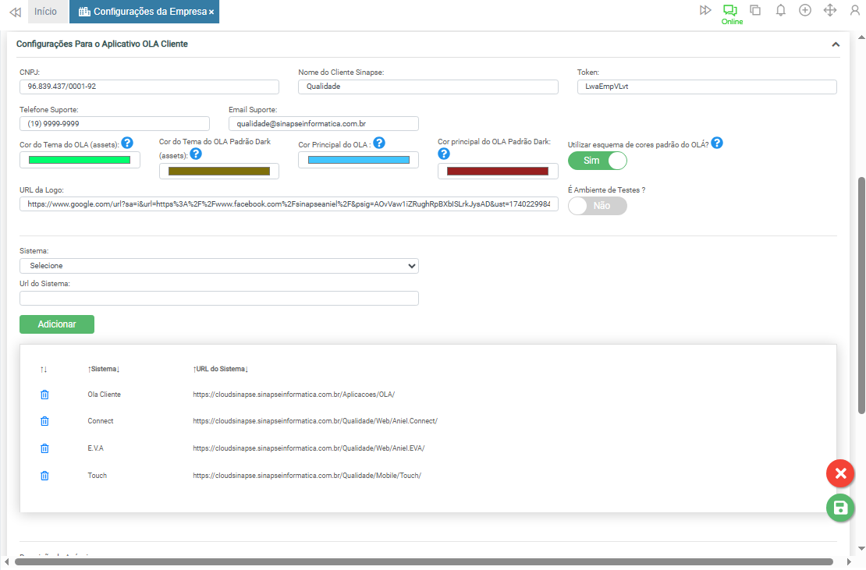This screenshot has width=866, height=570.
Task: Click the red cancel X button
Action: (x=840, y=473)
